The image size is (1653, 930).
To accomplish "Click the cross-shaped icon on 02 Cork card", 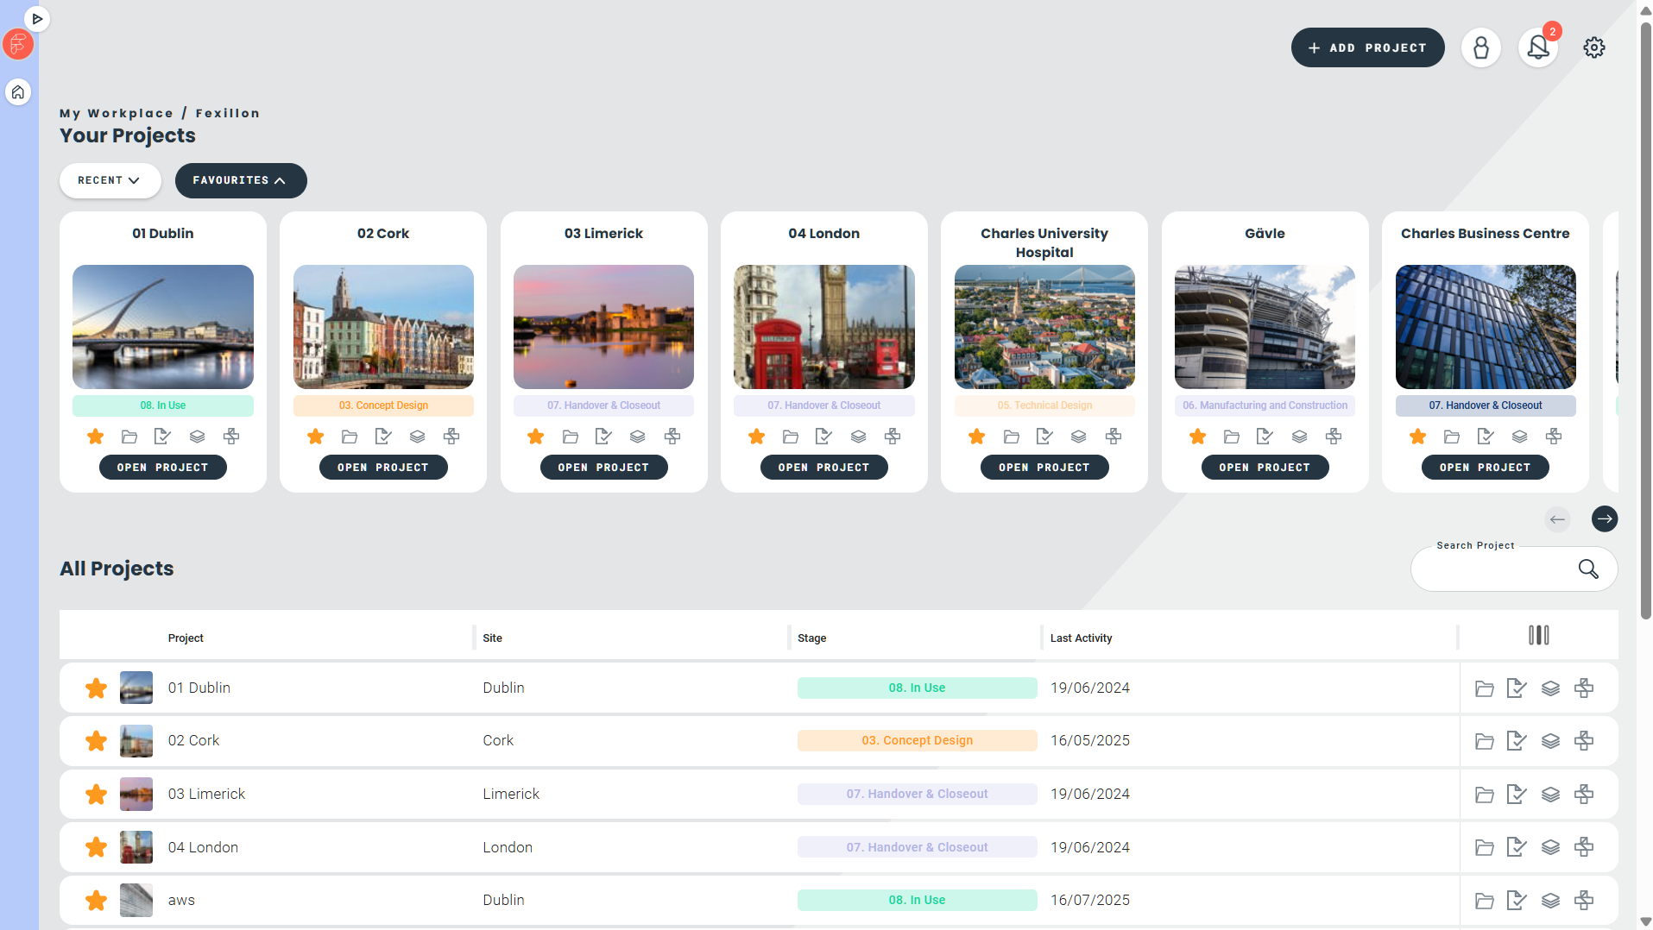I will pos(451,437).
